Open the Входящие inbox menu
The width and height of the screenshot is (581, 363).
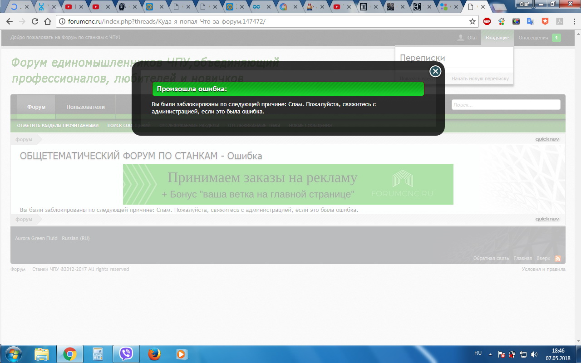(497, 38)
